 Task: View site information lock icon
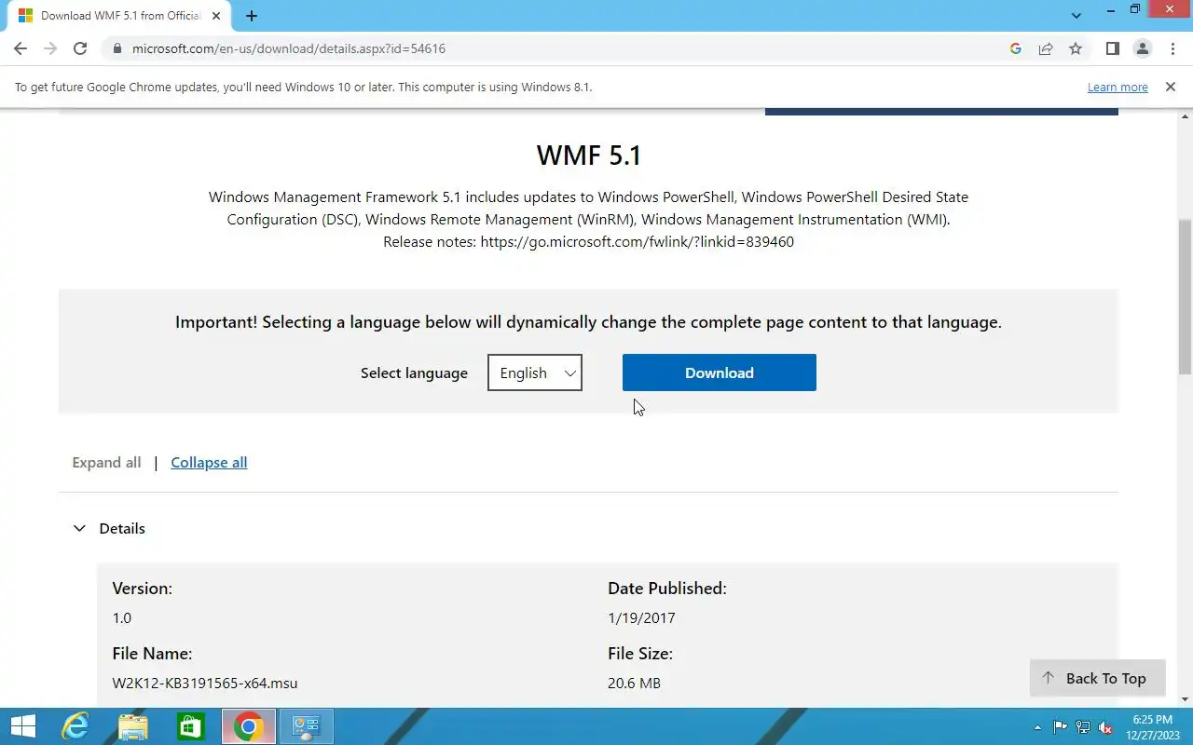[x=117, y=48]
